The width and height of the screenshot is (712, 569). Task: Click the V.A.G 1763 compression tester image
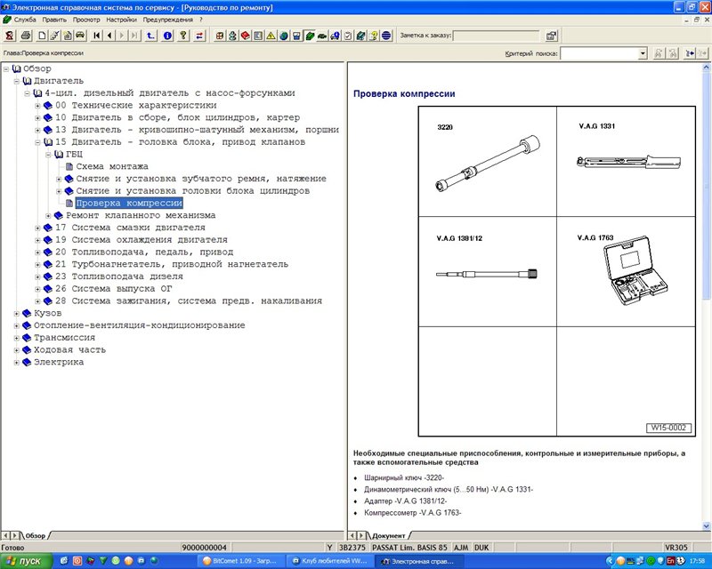coord(635,270)
